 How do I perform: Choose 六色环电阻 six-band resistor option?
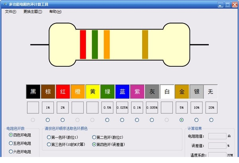pos(20,151)
